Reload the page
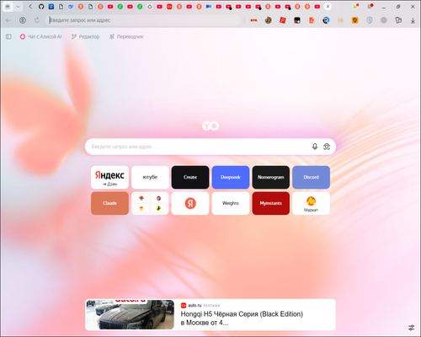 tap(37, 20)
